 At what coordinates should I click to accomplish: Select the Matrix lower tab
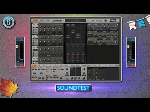coord(117,66)
